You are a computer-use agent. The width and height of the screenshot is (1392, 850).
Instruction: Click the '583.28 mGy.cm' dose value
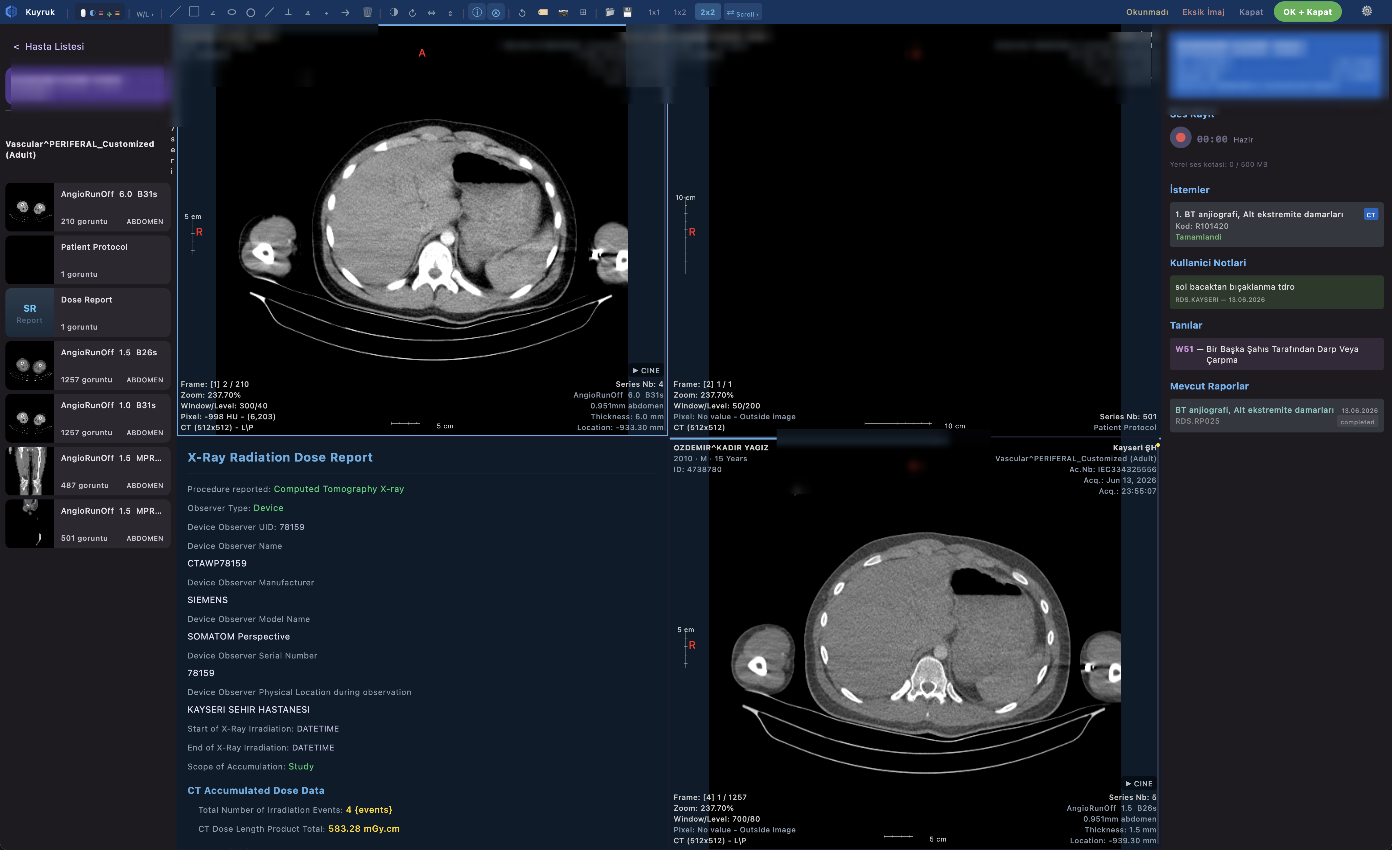pyautogui.click(x=364, y=829)
